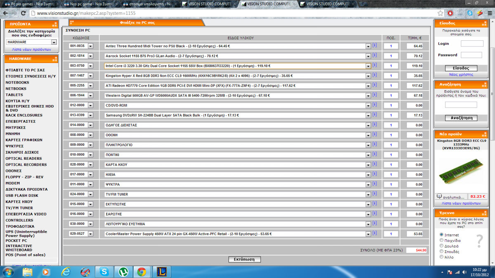Open the AdBlock extension icon
This screenshot has height=278, width=495.
450,13
